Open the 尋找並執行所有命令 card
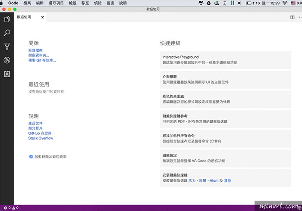The width and height of the screenshot is (302, 211). [226, 139]
